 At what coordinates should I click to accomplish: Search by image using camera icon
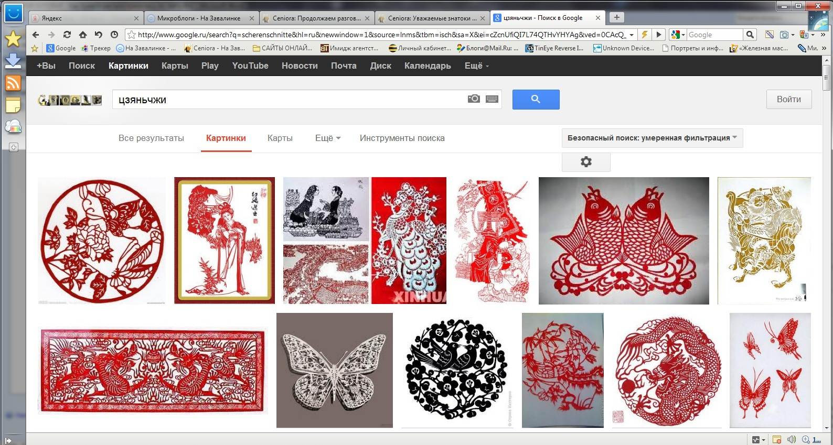point(474,99)
